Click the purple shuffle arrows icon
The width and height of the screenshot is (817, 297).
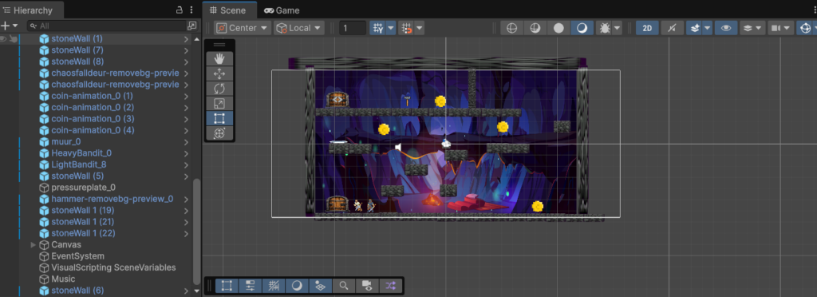tap(391, 286)
